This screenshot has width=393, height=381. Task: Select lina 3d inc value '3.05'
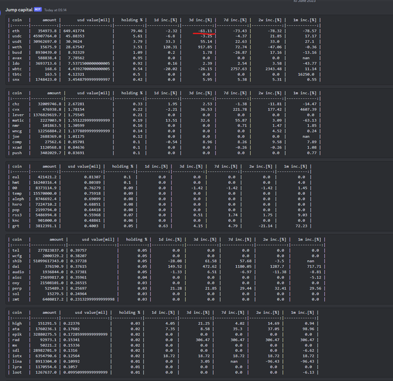[x=205, y=361]
